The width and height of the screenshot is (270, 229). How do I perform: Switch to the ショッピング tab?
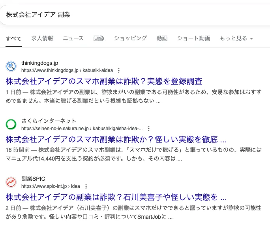pos(131,38)
